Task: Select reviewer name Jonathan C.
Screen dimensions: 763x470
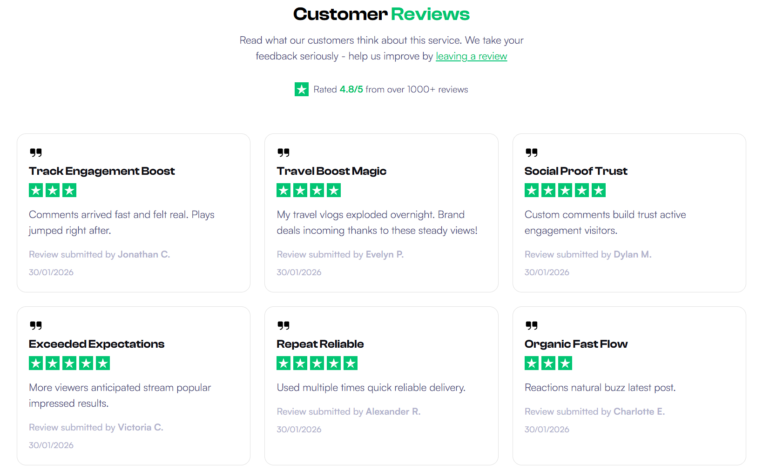Action: pos(144,254)
